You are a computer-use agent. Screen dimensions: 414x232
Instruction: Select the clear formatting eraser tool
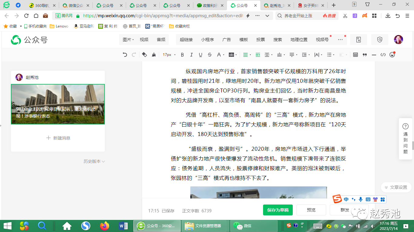(145, 55)
